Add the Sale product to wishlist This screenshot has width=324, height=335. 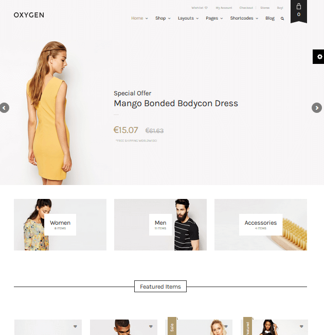pyautogui.click(x=226, y=326)
